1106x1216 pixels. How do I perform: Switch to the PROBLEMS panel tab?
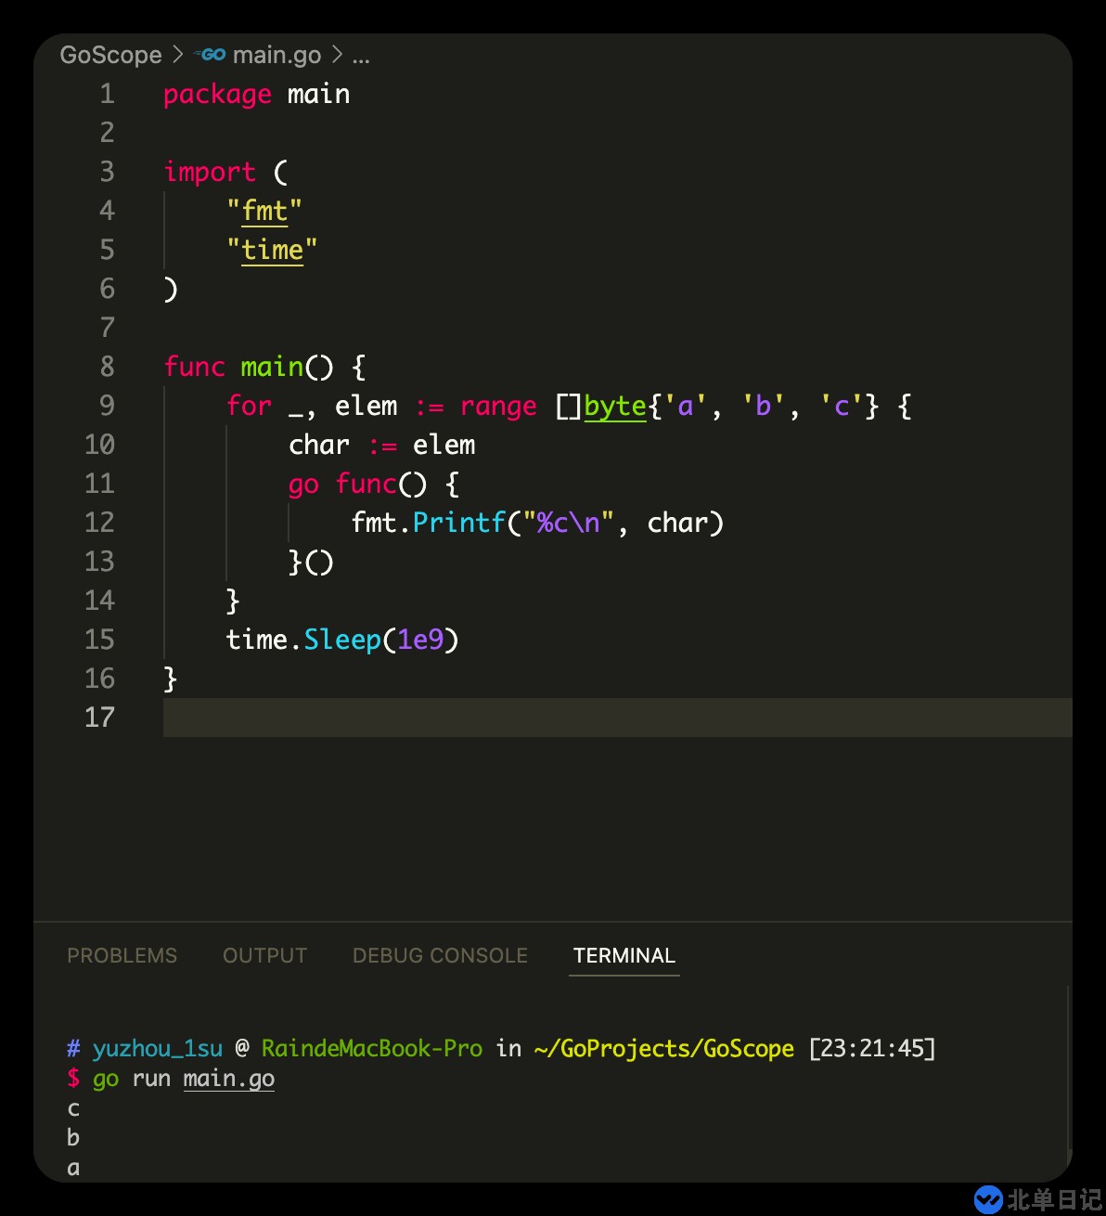point(122,955)
